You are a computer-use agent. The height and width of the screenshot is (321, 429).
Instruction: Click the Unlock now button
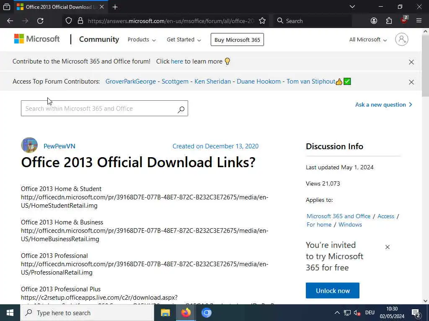point(332,290)
